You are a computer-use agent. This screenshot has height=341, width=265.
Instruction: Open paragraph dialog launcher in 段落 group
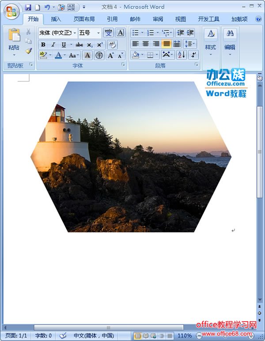(197, 64)
